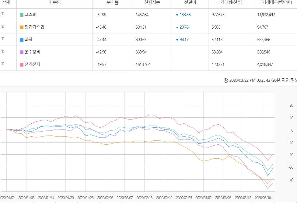Click the 2020/03/02 date axis label

coord(204,198)
